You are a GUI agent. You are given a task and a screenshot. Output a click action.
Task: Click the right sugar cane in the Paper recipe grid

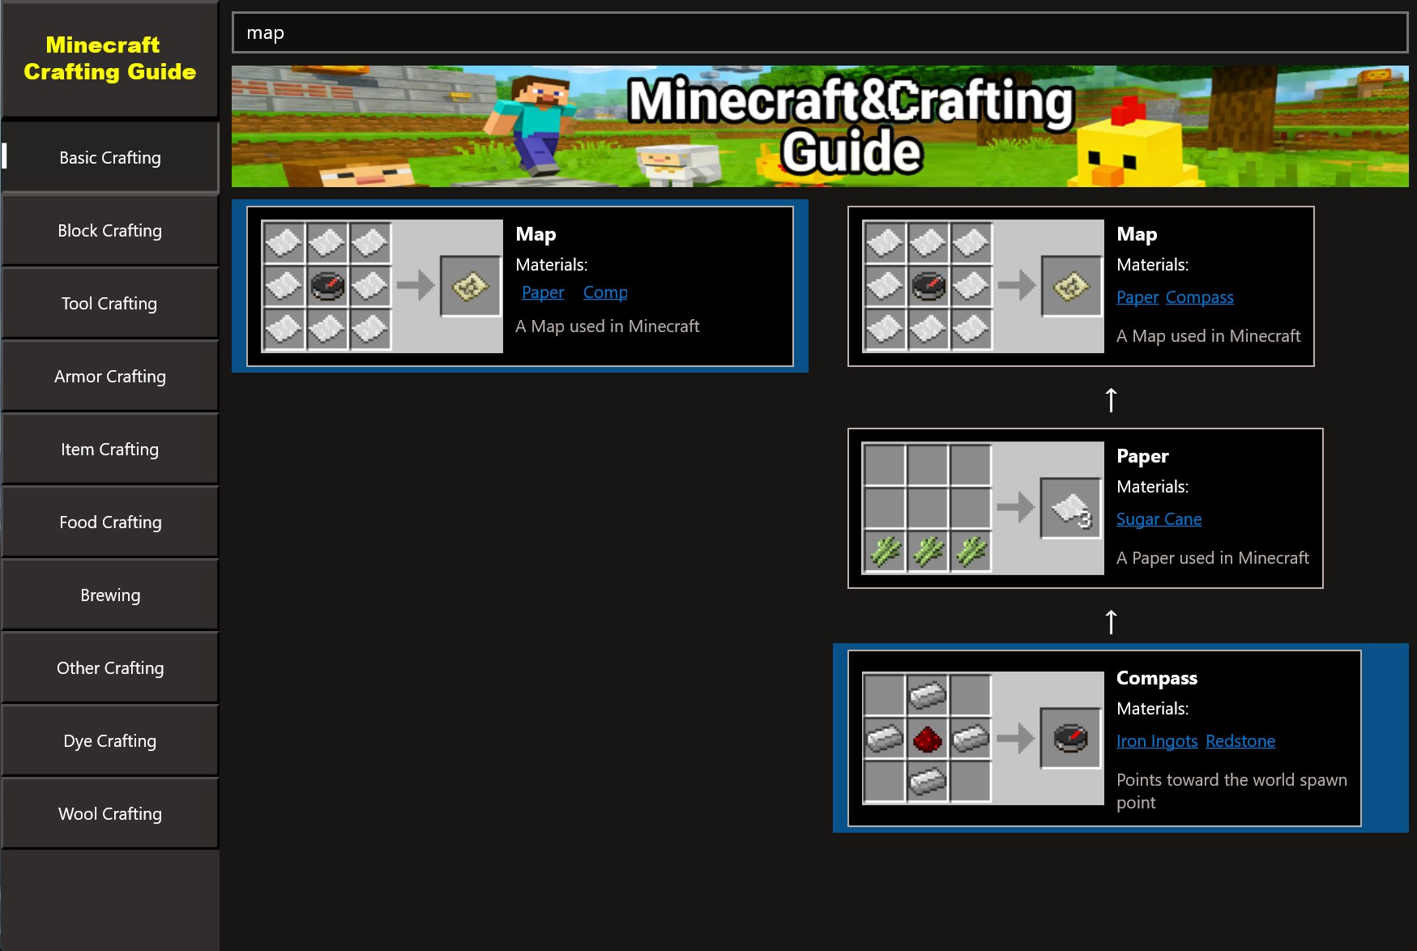[971, 551]
